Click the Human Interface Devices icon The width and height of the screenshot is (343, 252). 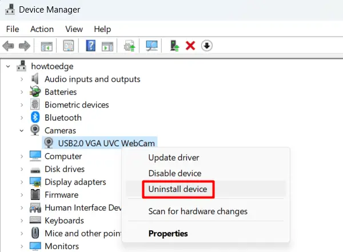point(35,207)
